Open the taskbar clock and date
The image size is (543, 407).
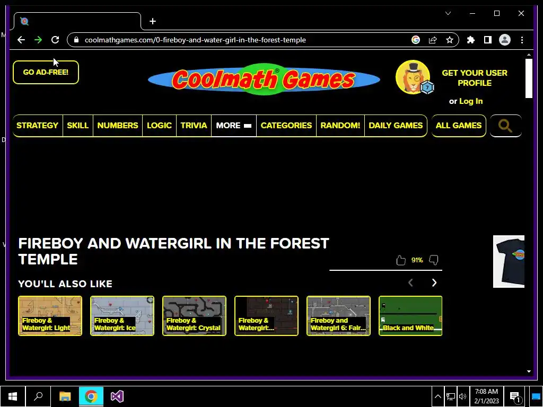[487, 396]
